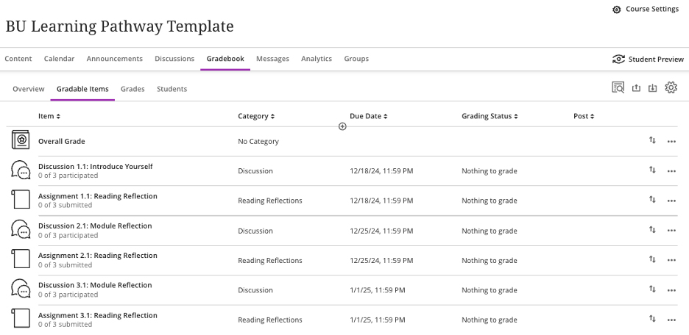Click discussion icon for Discussion 2.1
Viewport: 689px width, 335px height.
pos(21,230)
